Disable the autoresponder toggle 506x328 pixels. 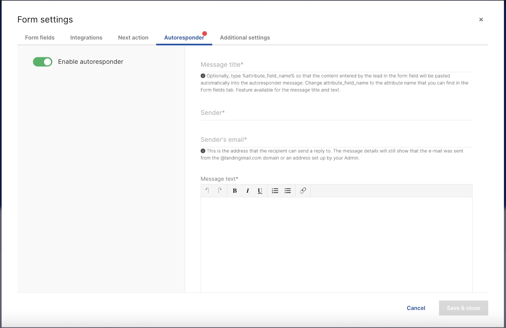click(x=42, y=62)
